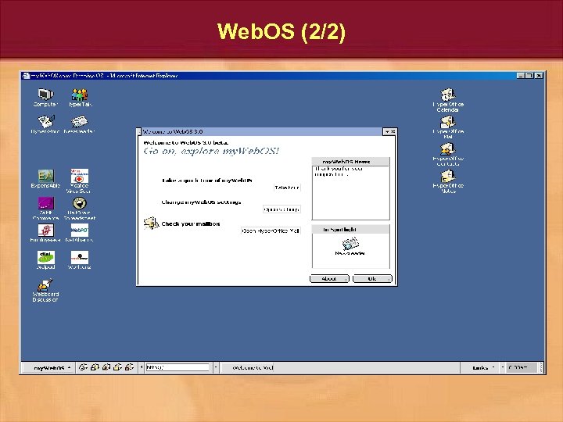Image resolution: width=563 pixels, height=422 pixels.
Task: Click 'Change myWebOS settings' label
Action: [x=201, y=202]
